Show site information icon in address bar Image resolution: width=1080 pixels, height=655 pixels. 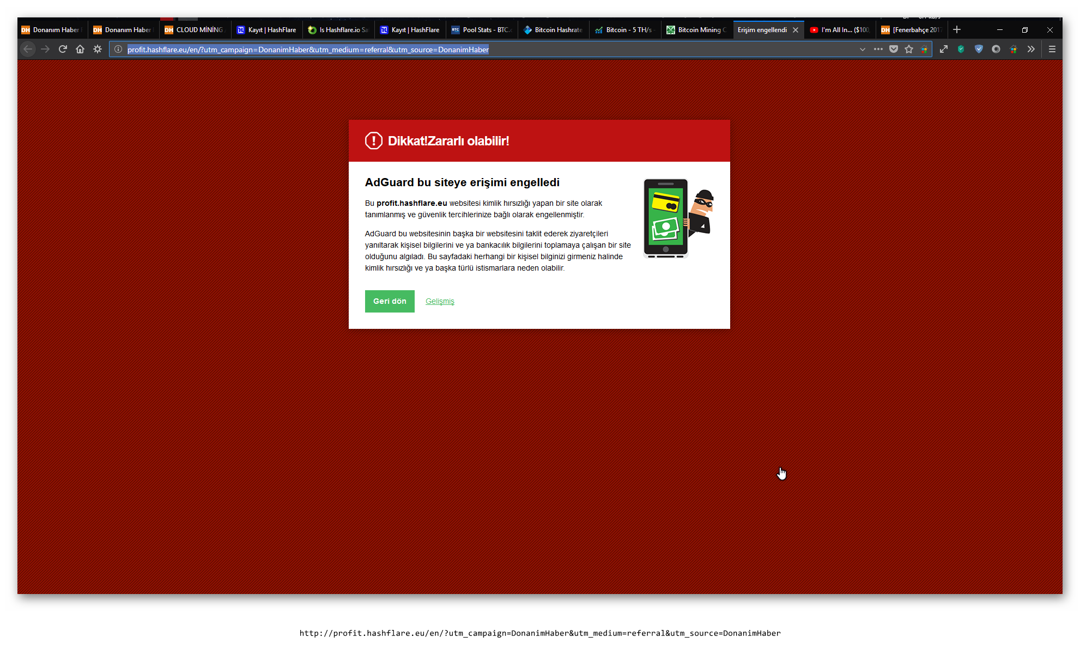pos(118,49)
